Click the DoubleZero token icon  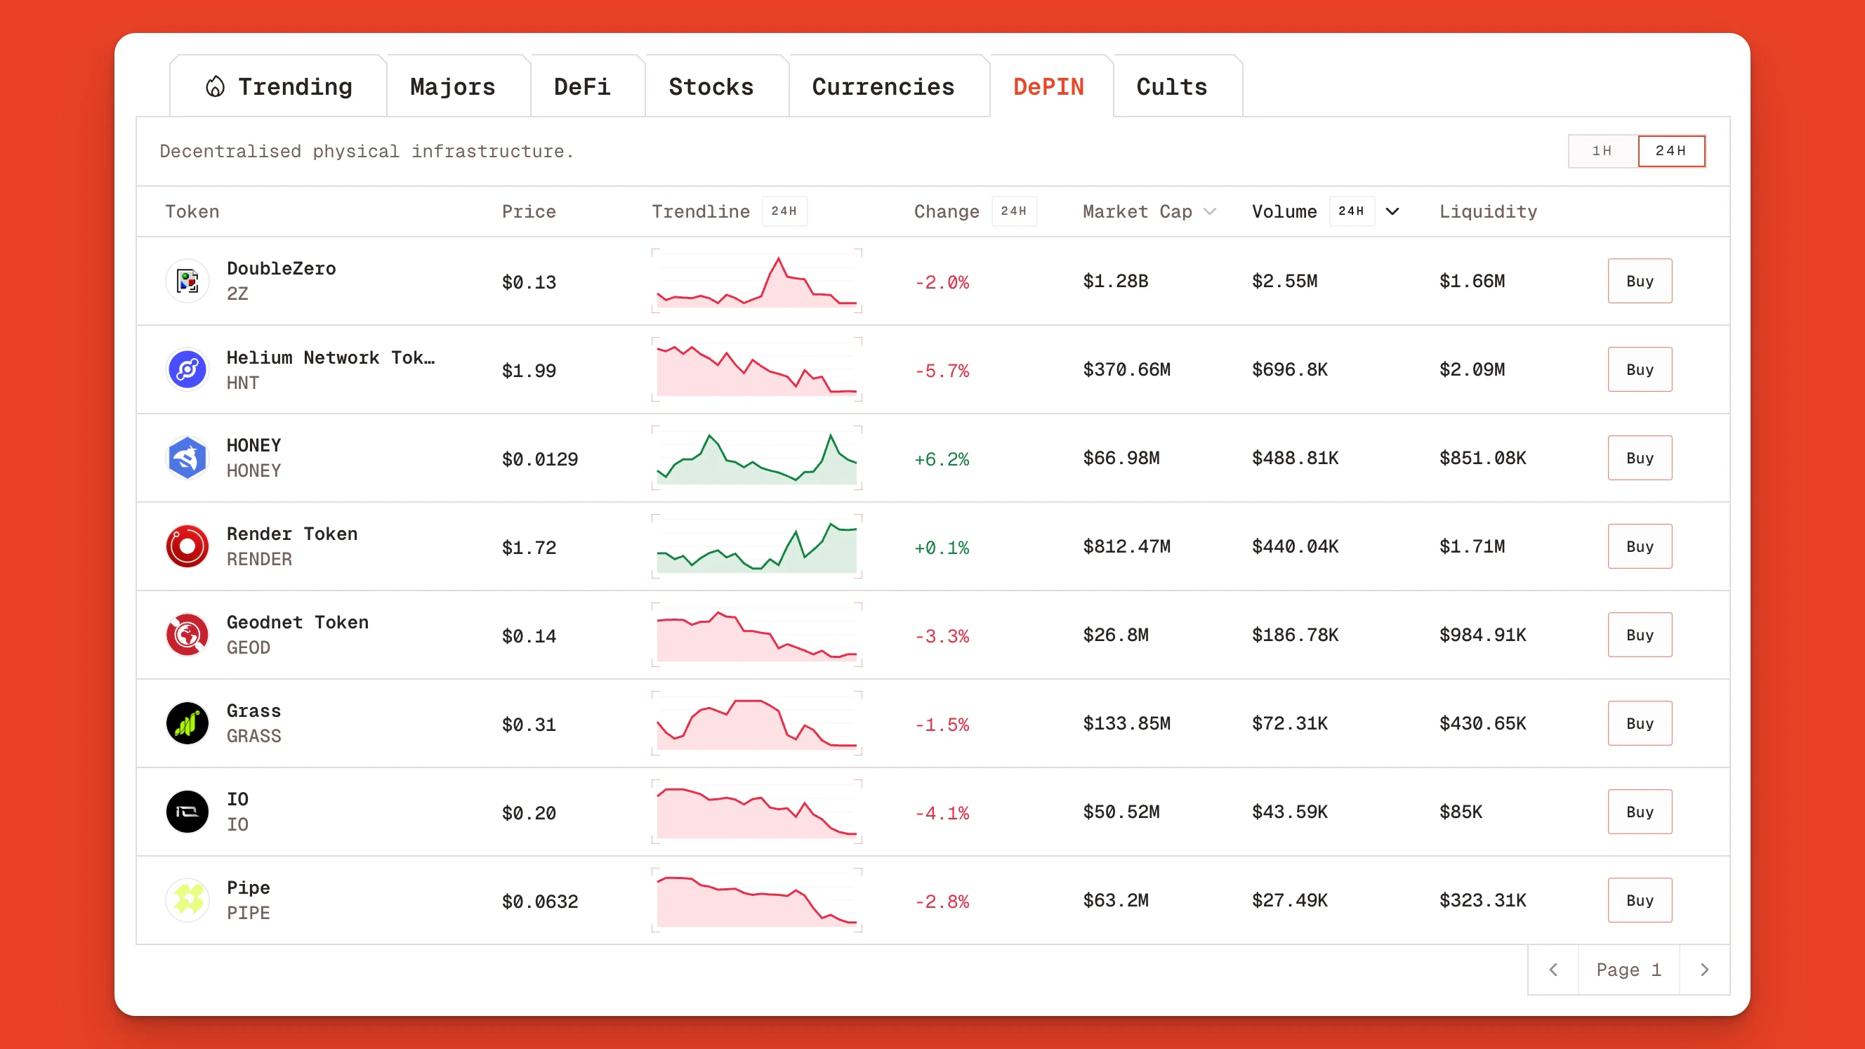click(187, 281)
